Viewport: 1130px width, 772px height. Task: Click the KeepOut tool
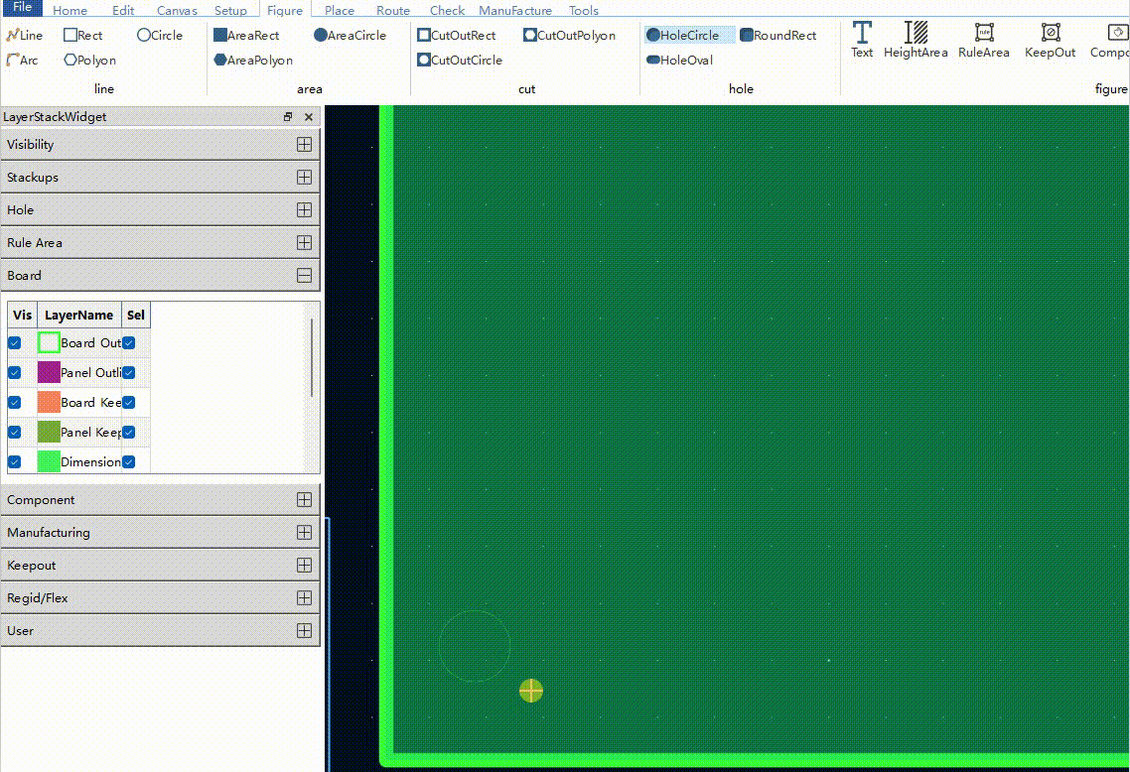(1050, 40)
